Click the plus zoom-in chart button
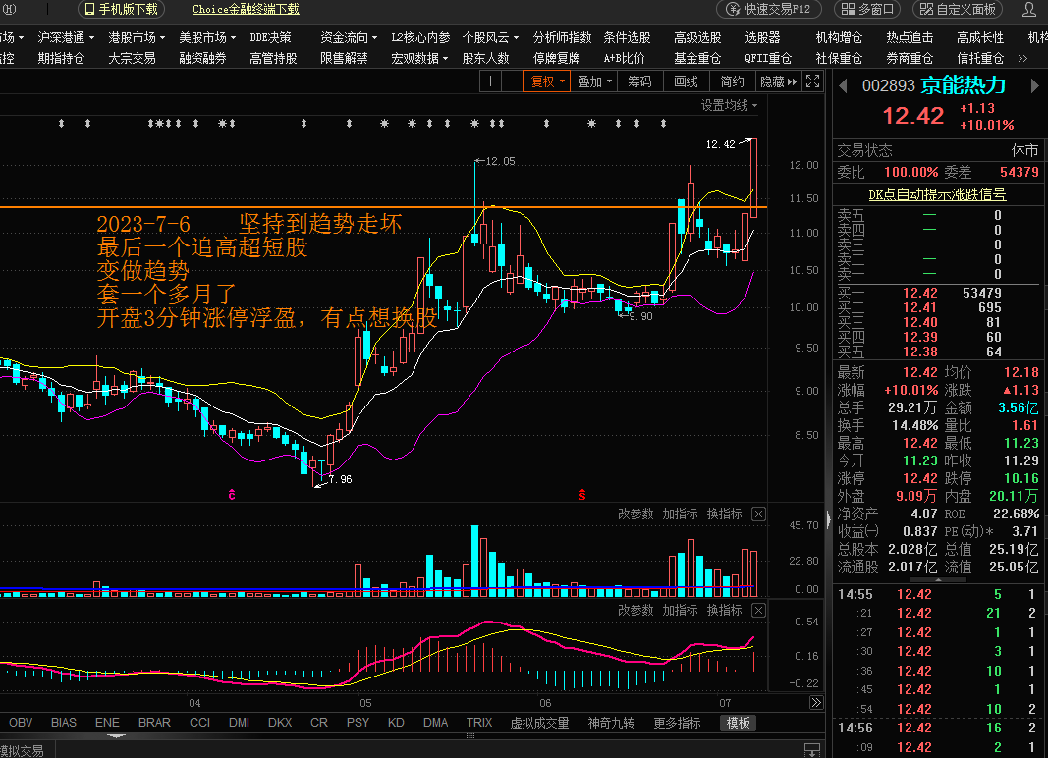This screenshot has width=1048, height=758. click(490, 81)
